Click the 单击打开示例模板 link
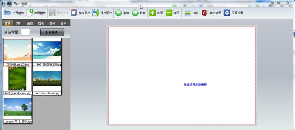Viewport: 295px width, 130px height. [x=195, y=84]
